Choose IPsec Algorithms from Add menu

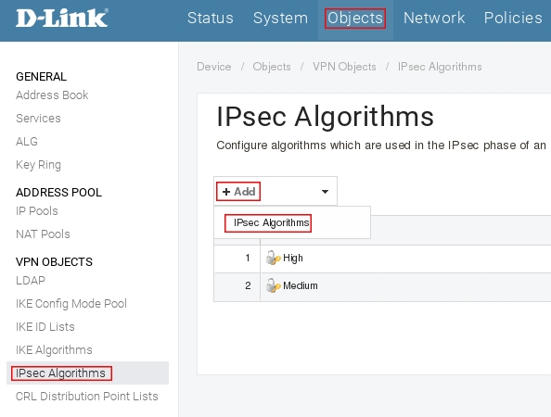tap(271, 222)
